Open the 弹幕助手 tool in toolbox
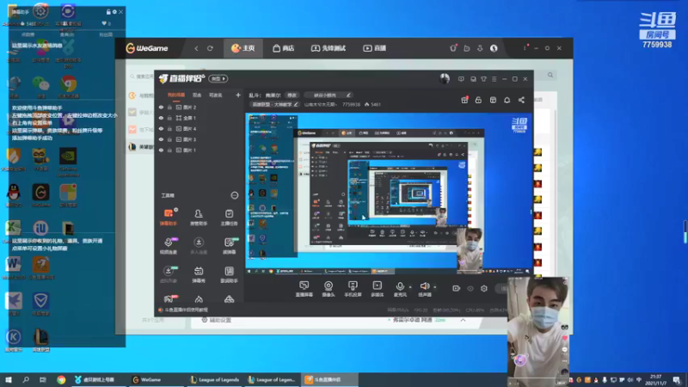The width and height of the screenshot is (688, 387). [168, 218]
